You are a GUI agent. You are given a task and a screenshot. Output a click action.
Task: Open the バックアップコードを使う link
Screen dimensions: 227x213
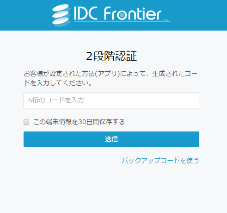tap(160, 161)
